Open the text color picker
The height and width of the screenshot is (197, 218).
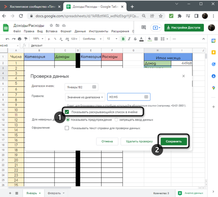pos(141,39)
